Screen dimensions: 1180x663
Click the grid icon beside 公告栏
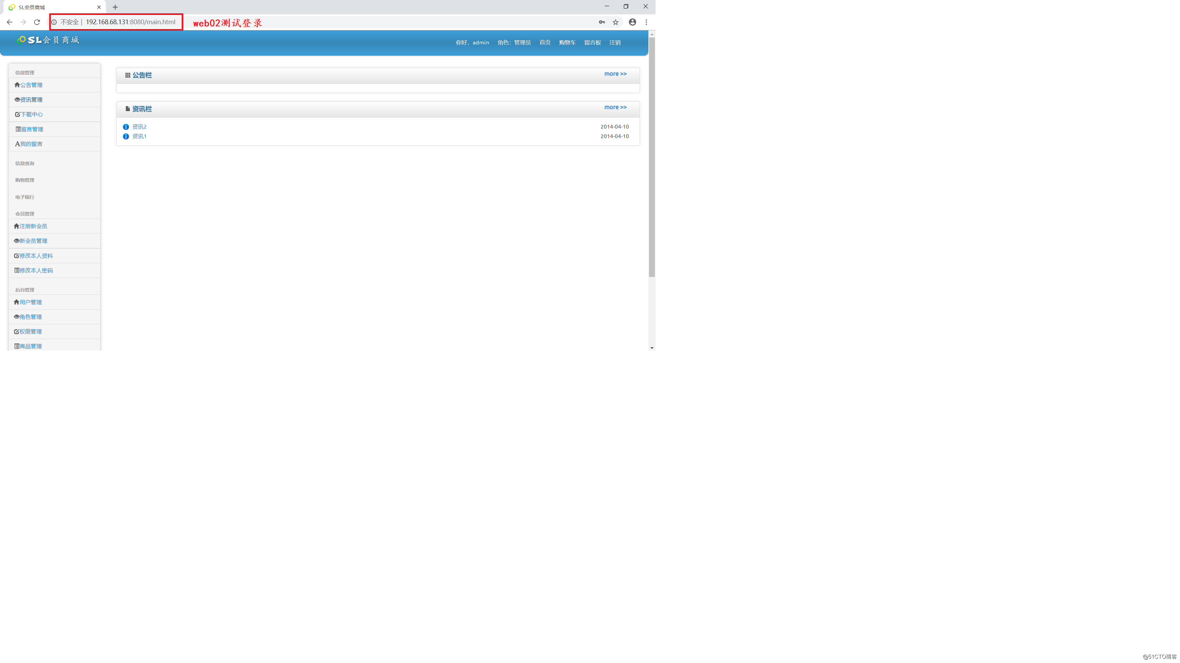(128, 75)
